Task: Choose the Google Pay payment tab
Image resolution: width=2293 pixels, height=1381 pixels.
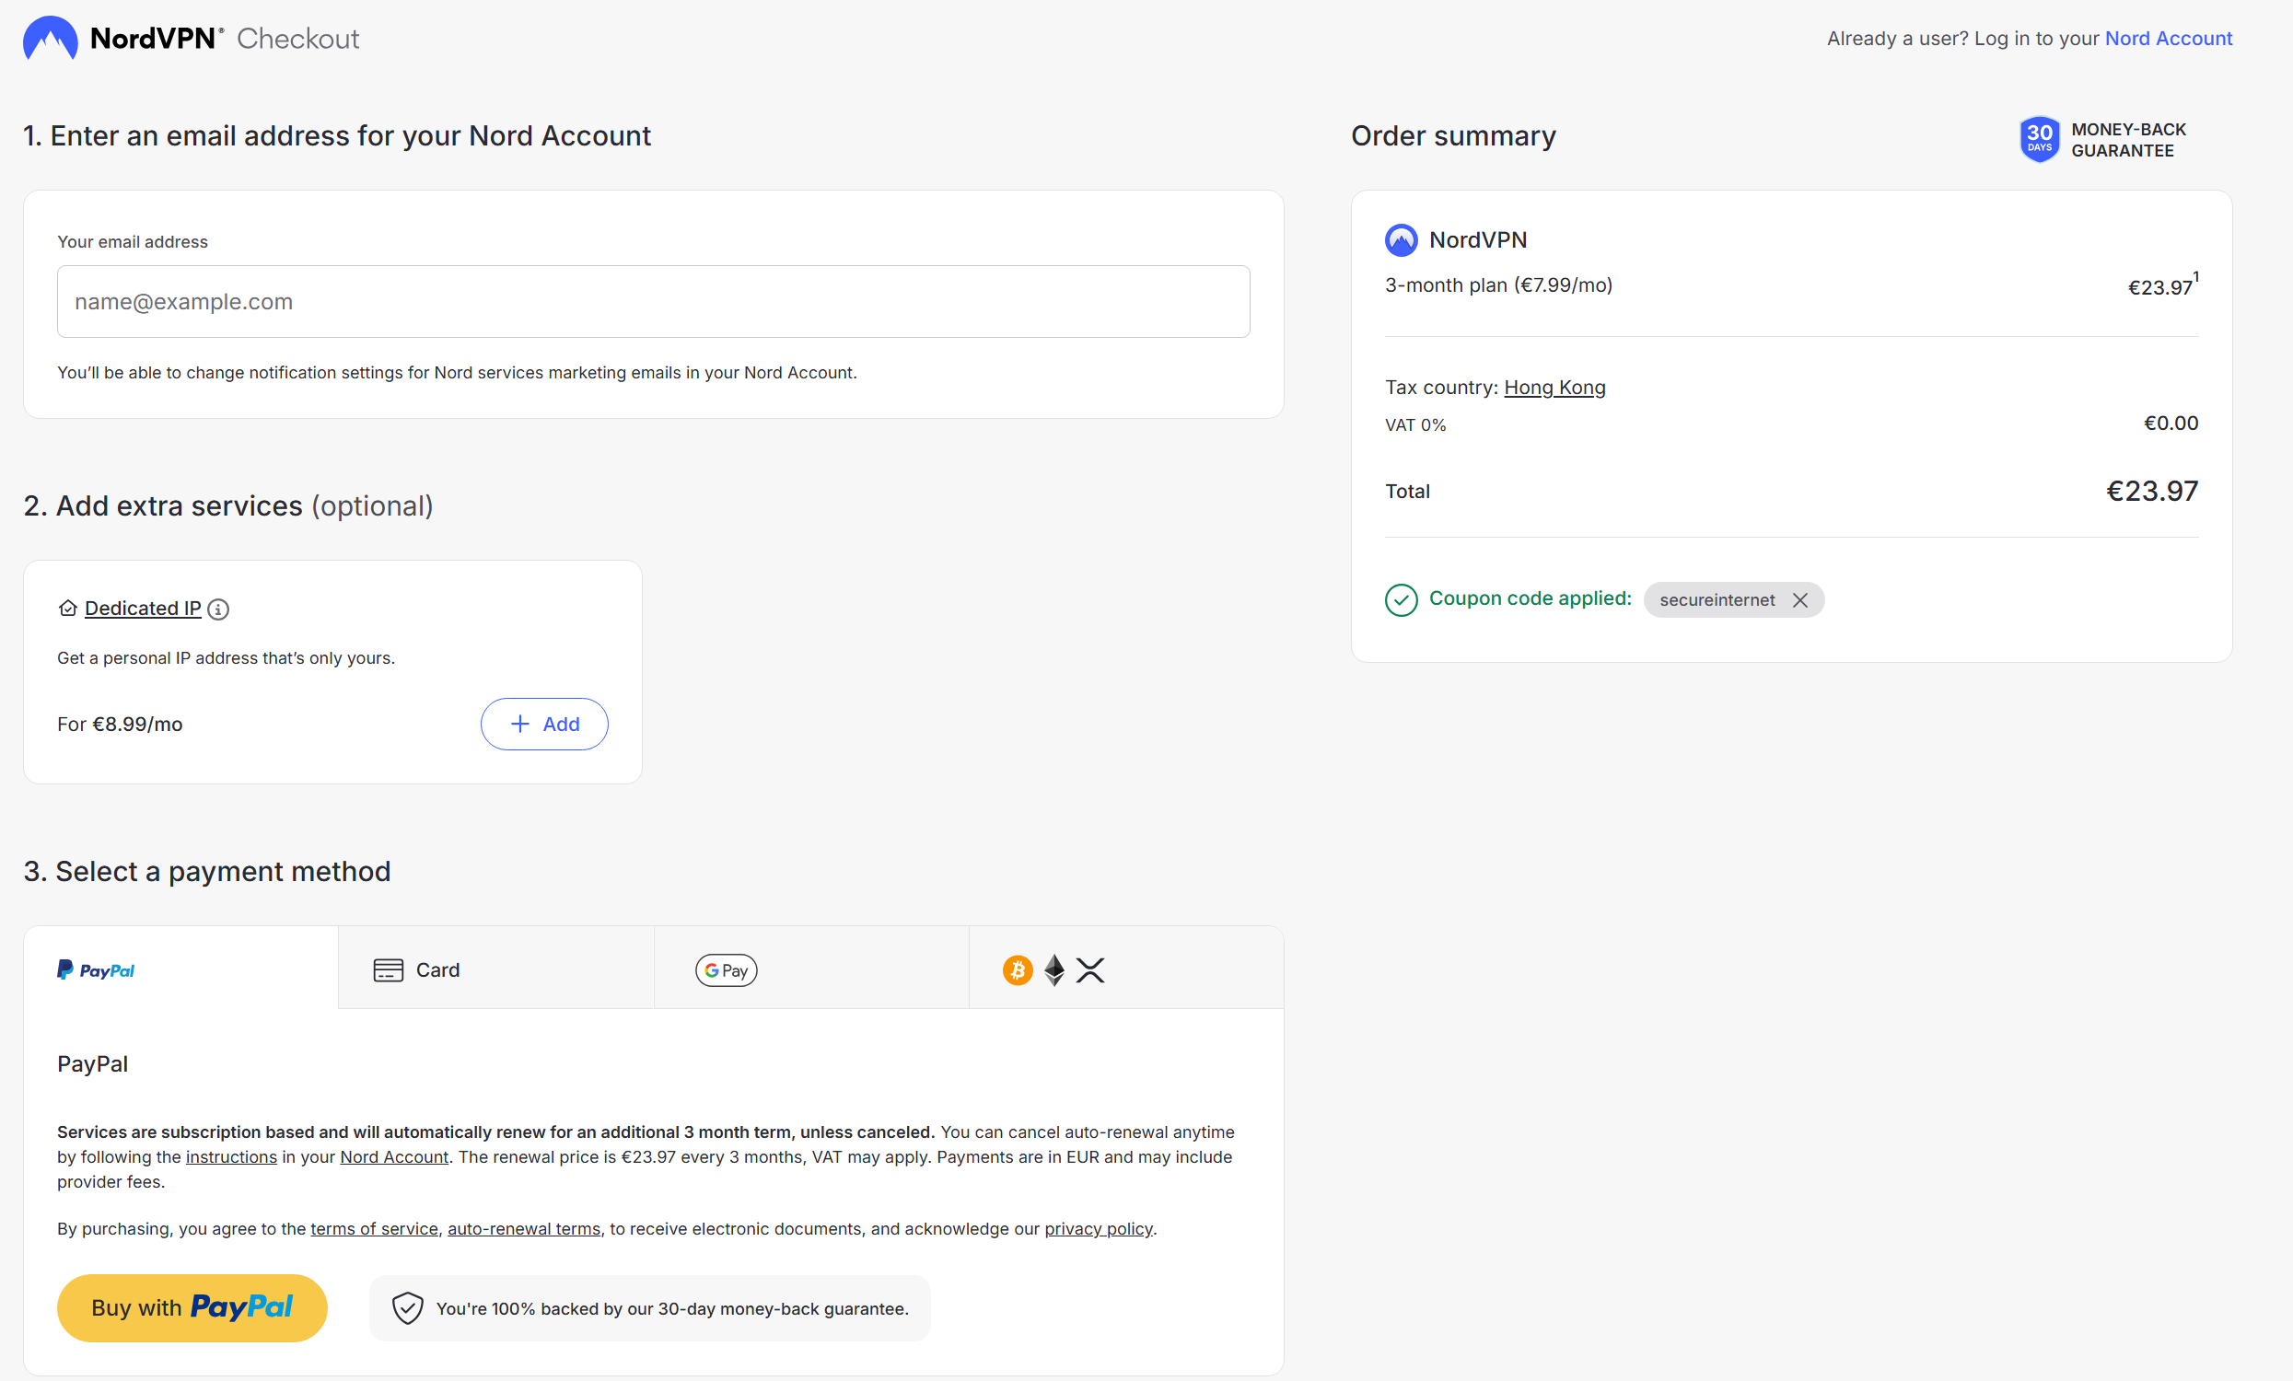Action: (810, 969)
